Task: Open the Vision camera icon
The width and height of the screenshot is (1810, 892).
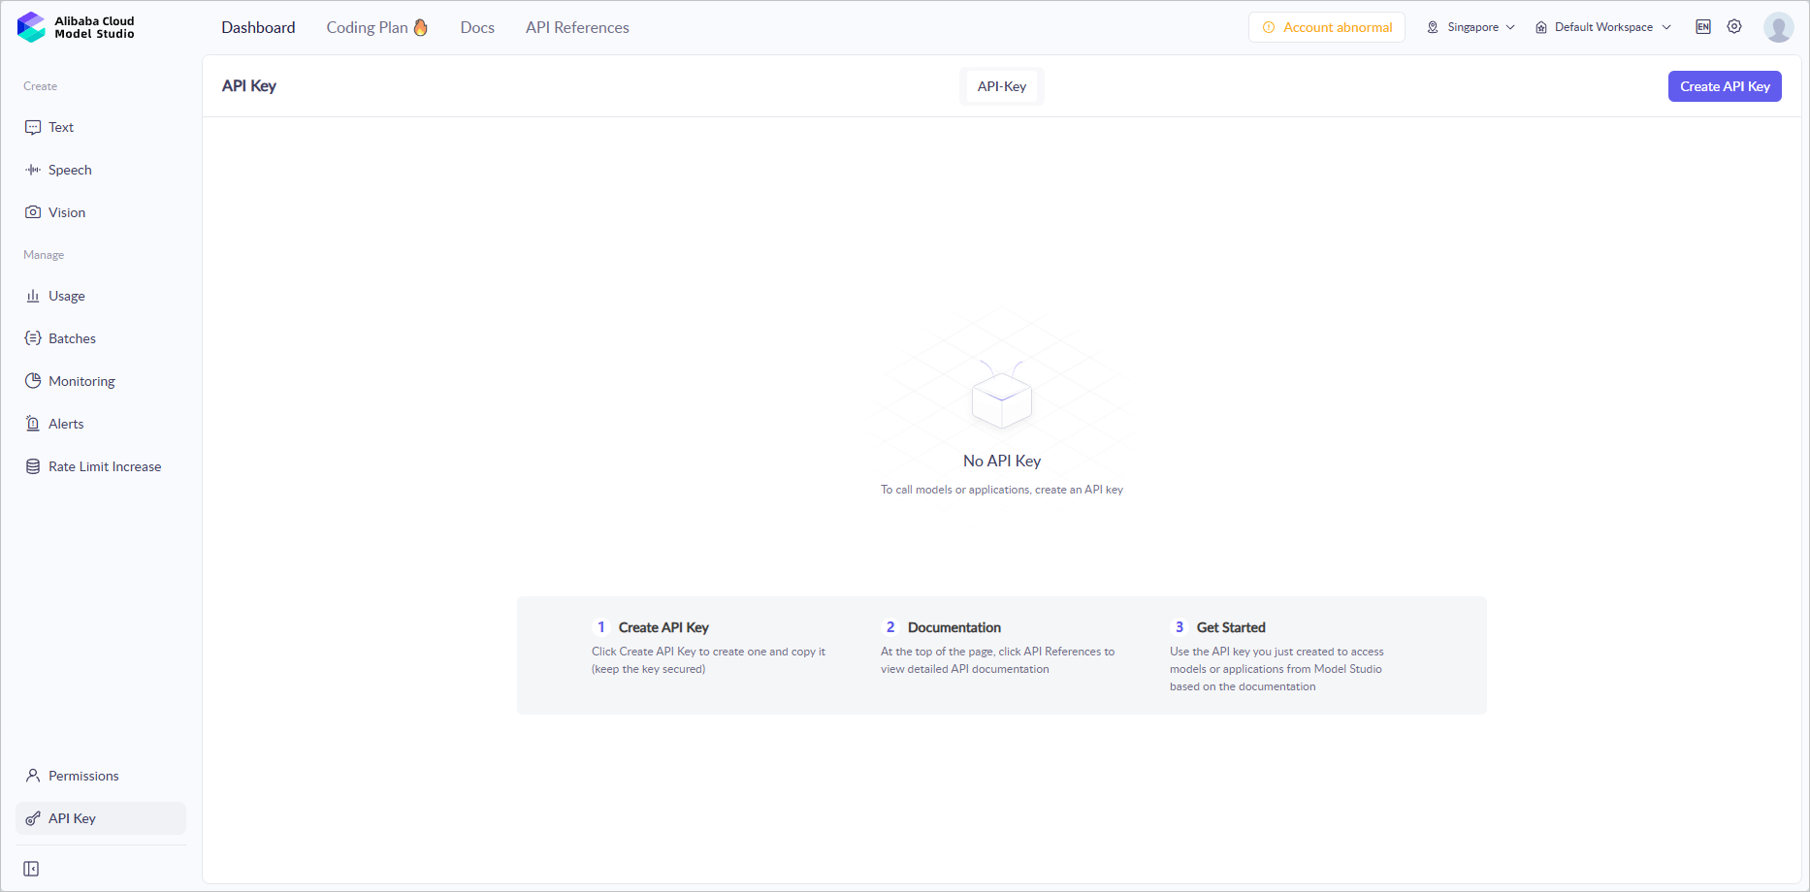Action: [33, 212]
